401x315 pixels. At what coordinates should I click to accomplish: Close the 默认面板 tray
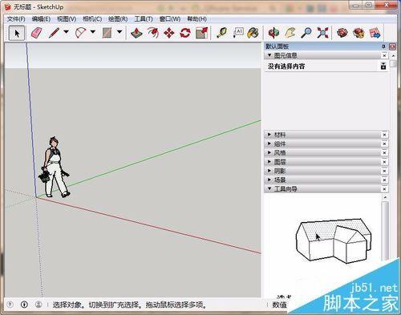pyautogui.click(x=392, y=46)
